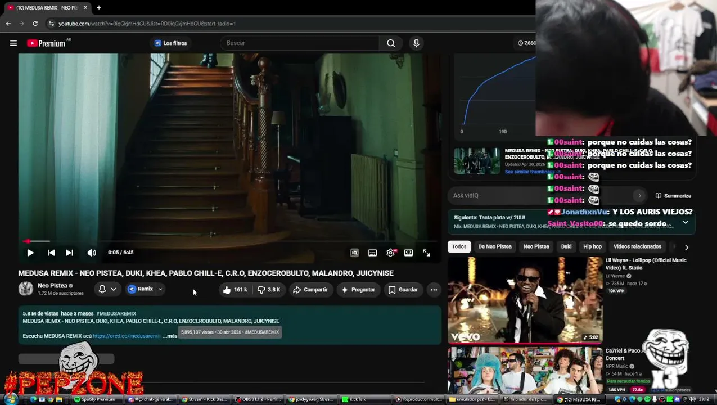Open the Los filtros button
Image resolution: width=717 pixels, height=405 pixels.
(x=170, y=43)
